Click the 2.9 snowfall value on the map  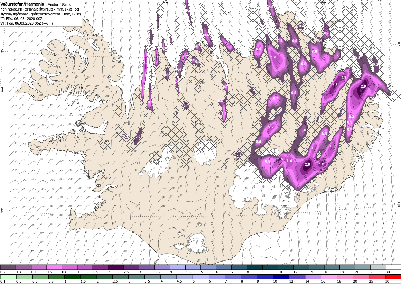coord(363,86)
